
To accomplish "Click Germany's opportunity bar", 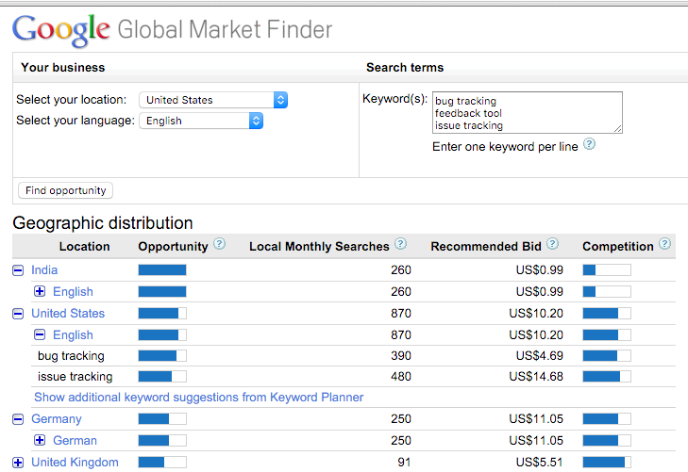I will [162, 419].
